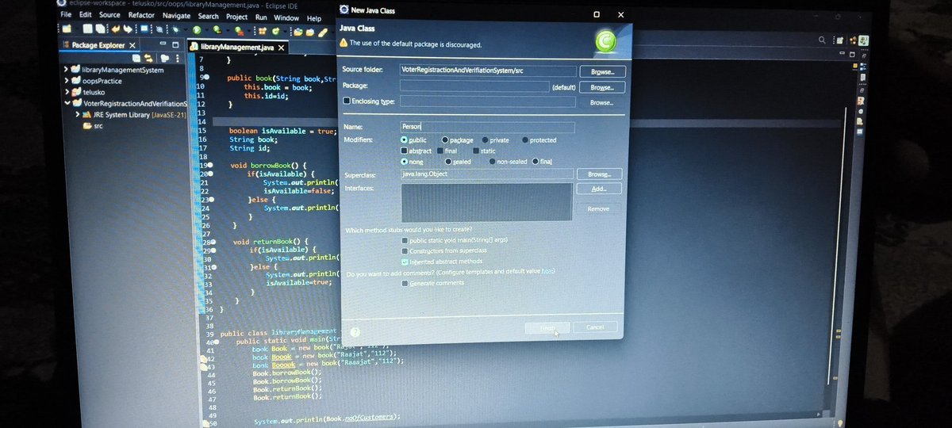Select the public modifier radio button
The width and height of the screenshot is (952, 428).
coord(404,139)
